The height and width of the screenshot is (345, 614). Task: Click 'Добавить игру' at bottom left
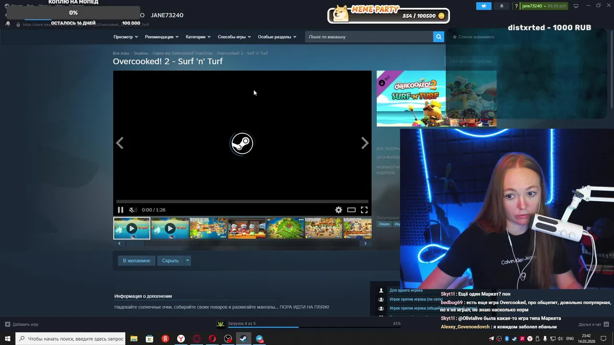tap(22, 324)
